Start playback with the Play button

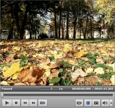pyautogui.click(x=7, y=103)
